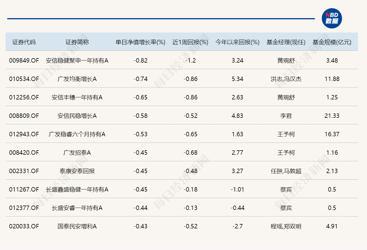Click fund code 009849.OF
The height and width of the screenshot is (250, 367).
[x=24, y=61]
